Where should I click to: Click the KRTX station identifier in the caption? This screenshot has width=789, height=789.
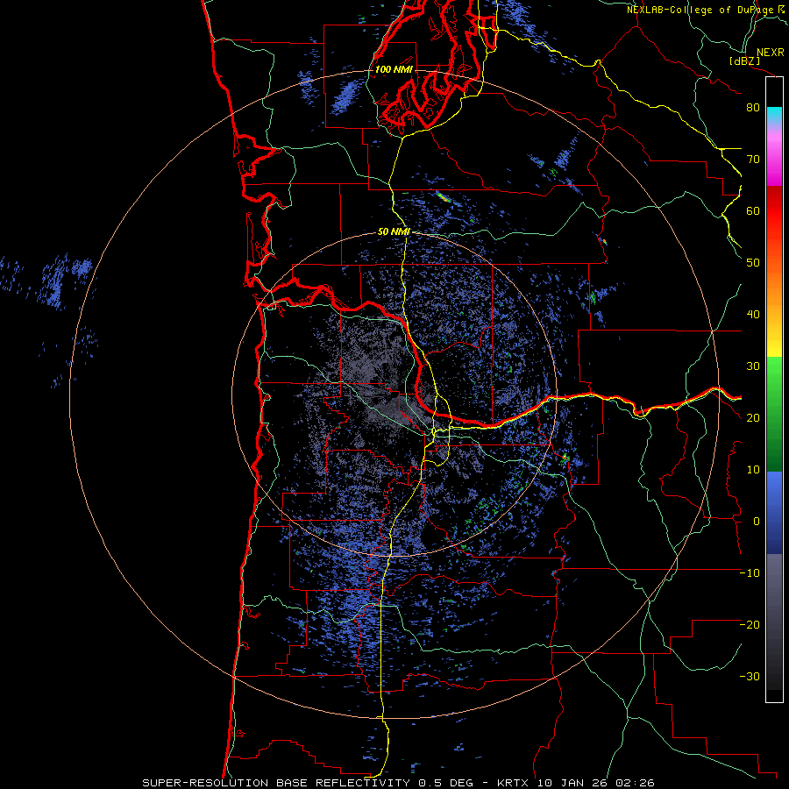(515, 783)
